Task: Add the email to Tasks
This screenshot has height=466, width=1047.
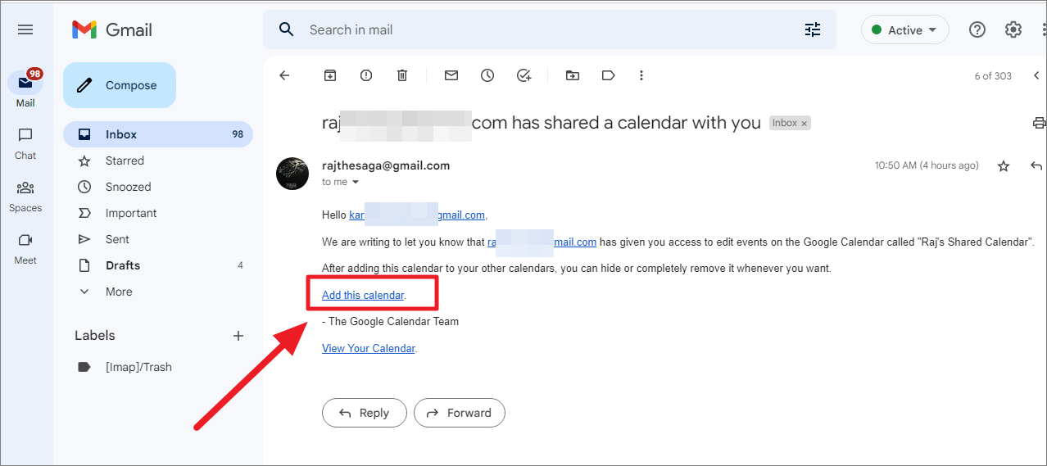Action: pos(524,75)
